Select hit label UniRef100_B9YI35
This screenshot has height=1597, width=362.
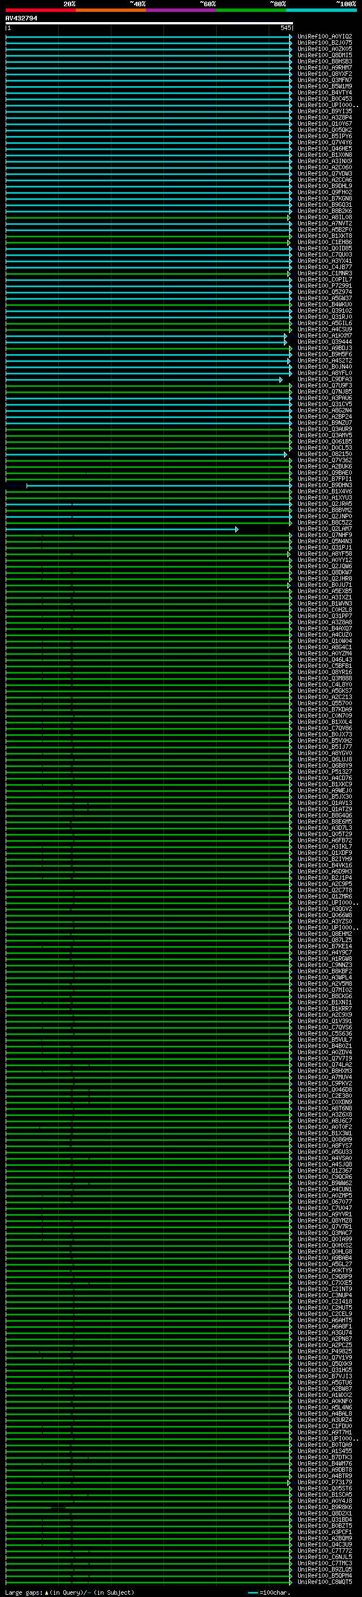point(325,112)
